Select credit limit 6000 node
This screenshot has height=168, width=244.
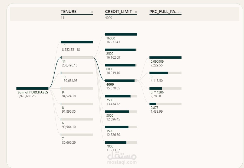coord(121,65)
